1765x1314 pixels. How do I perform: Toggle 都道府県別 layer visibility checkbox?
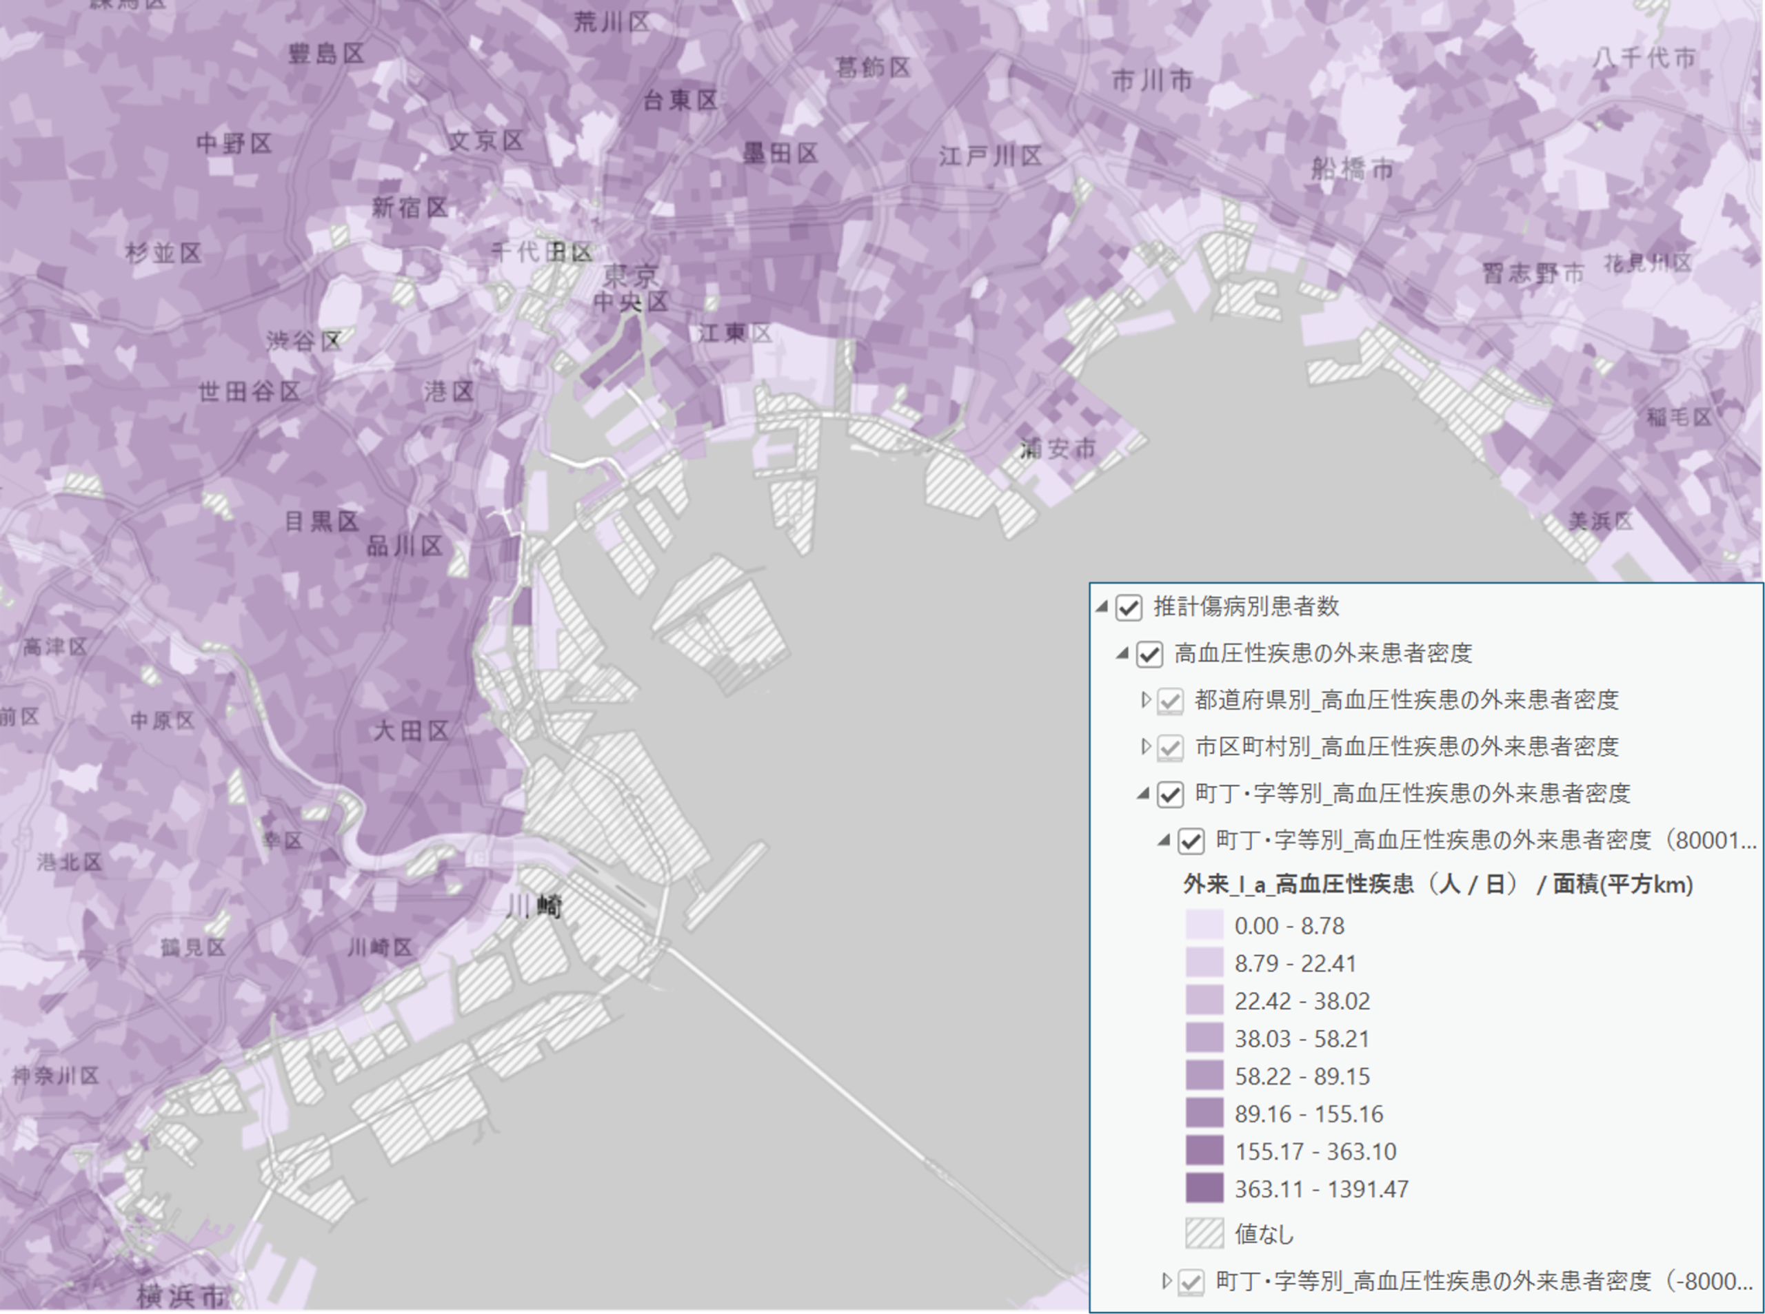click(1170, 701)
